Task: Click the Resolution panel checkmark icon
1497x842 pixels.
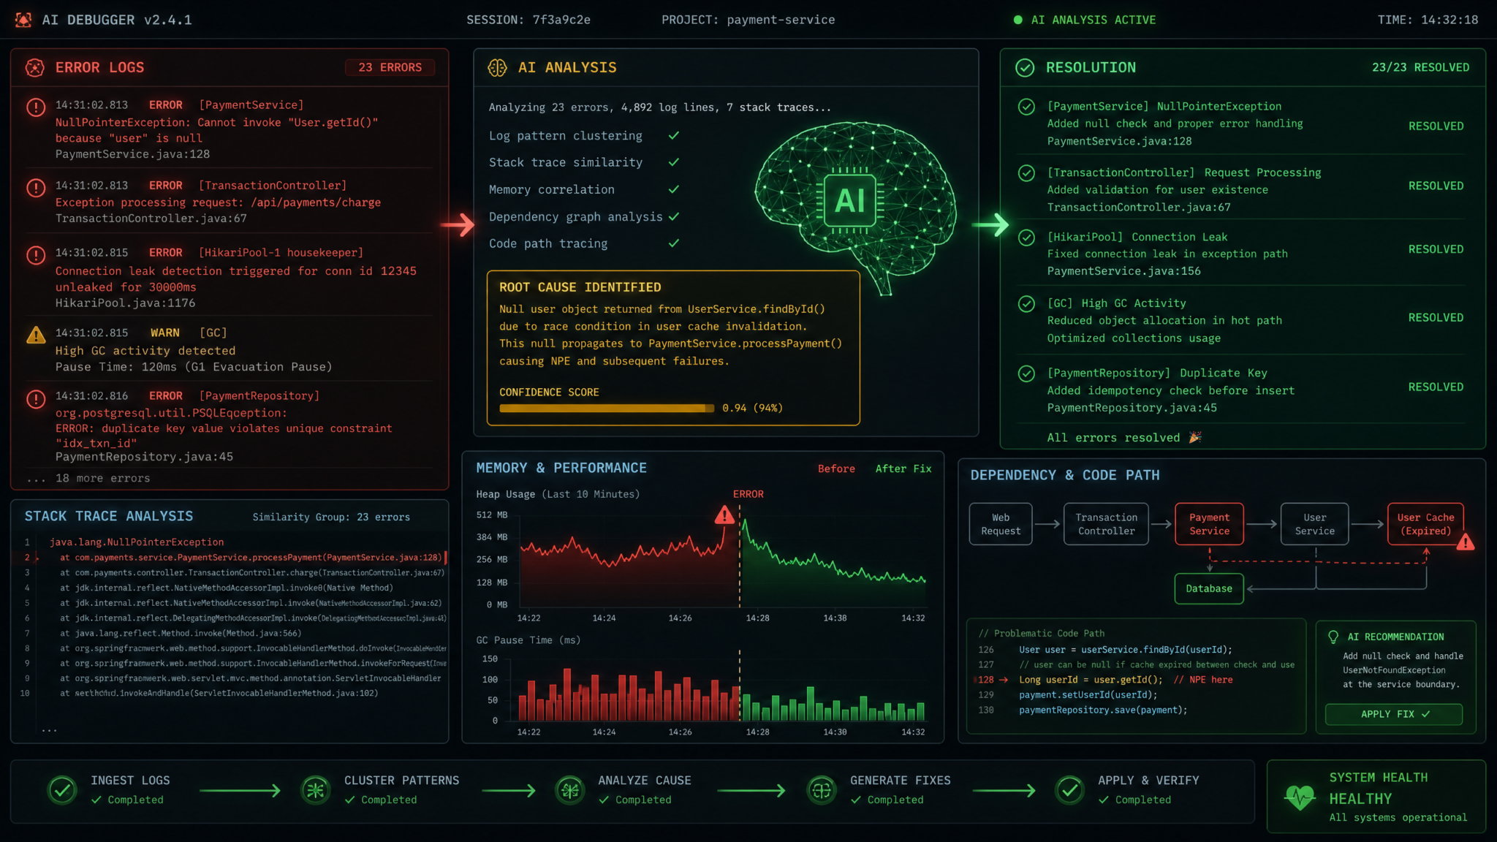Action: (1025, 68)
